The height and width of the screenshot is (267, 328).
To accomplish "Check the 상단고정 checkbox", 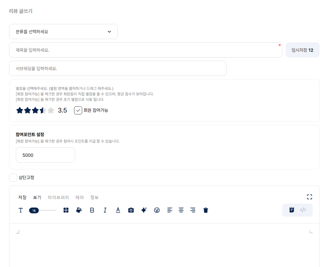I will pyautogui.click(x=13, y=177).
